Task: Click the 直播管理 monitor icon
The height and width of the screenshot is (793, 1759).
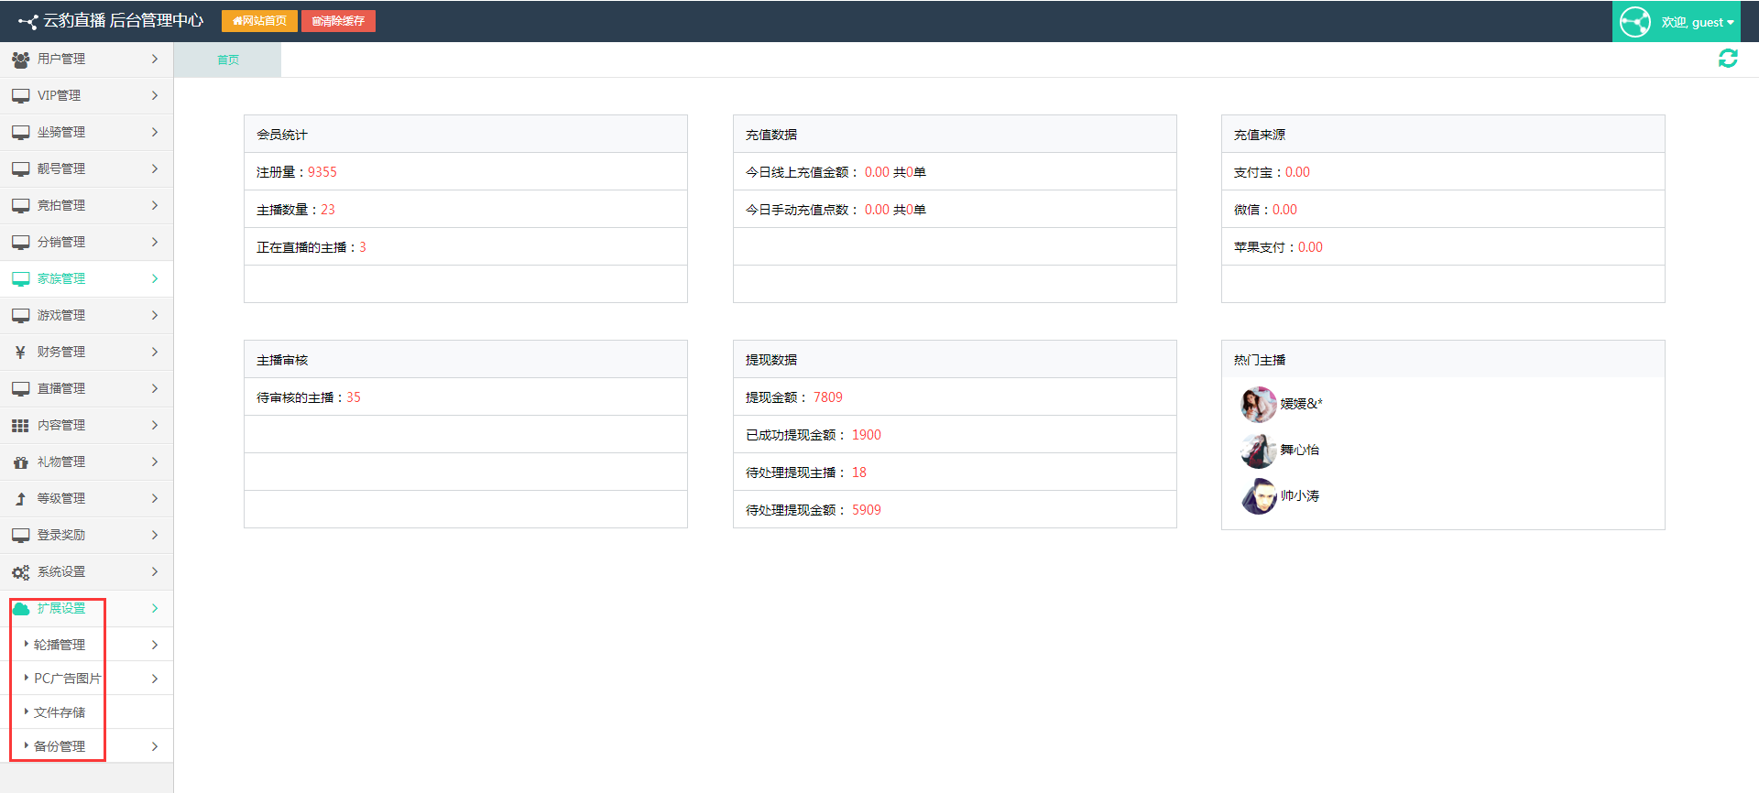Action: point(20,389)
